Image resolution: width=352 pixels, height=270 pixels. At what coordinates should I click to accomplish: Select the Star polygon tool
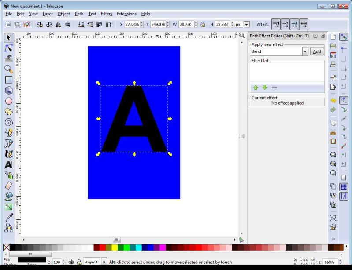point(8,112)
